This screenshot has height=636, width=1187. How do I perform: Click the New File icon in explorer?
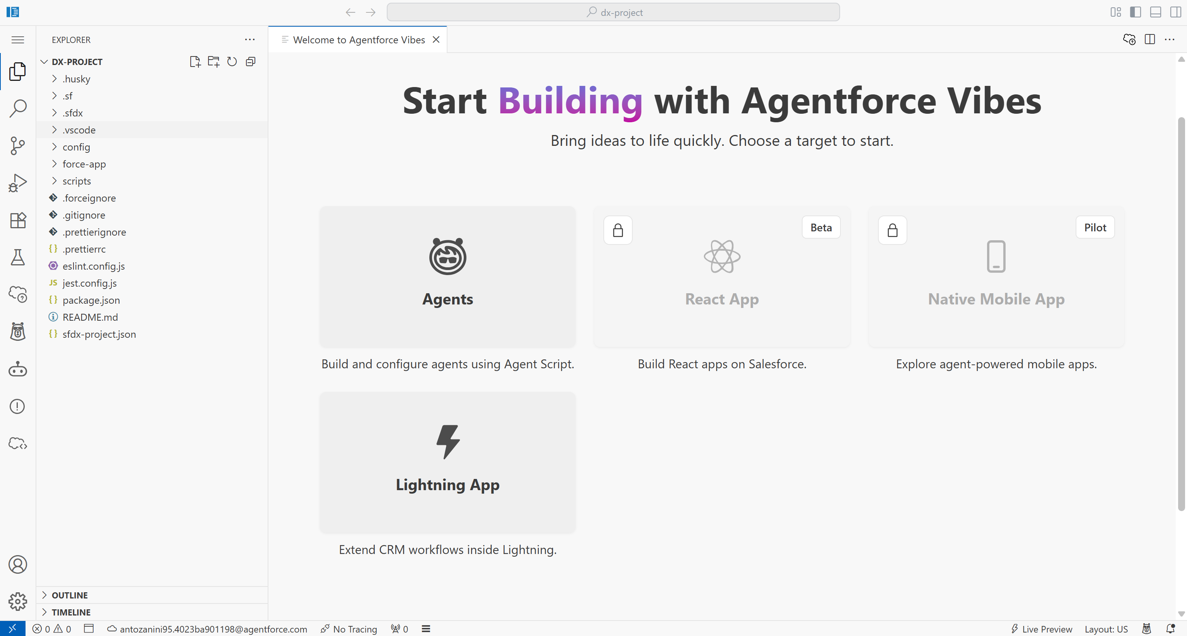195,62
